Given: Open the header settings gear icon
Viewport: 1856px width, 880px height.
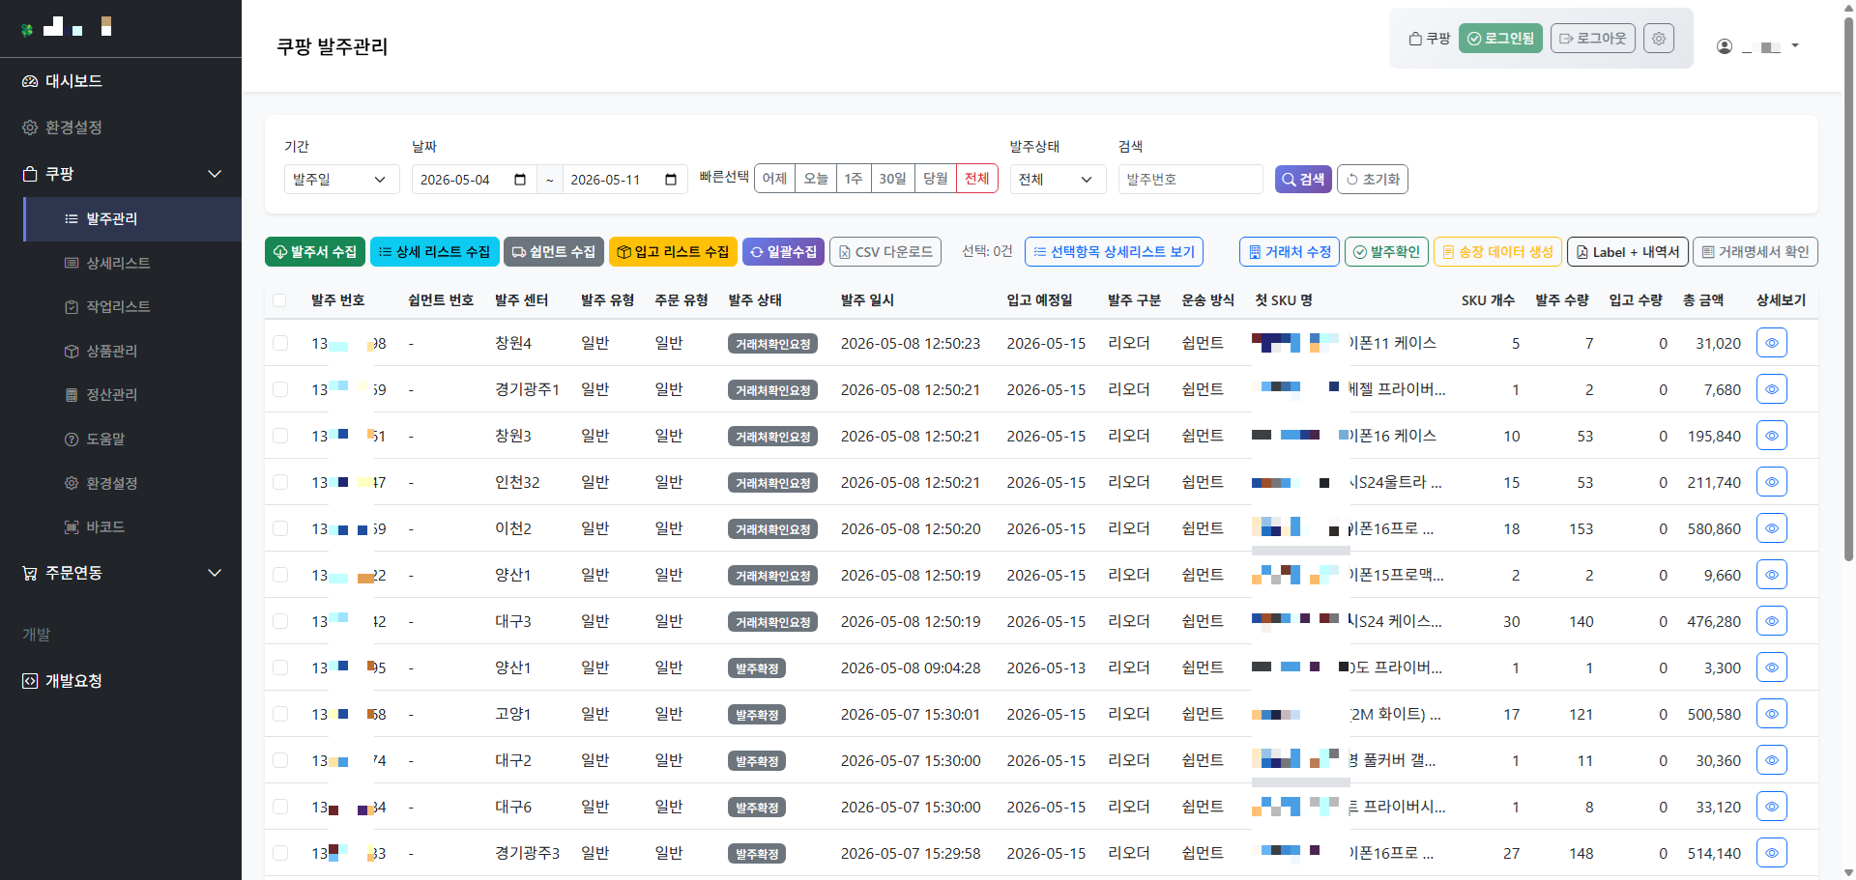Looking at the screenshot, I should pyautogui.click(x=1659, y=39).
